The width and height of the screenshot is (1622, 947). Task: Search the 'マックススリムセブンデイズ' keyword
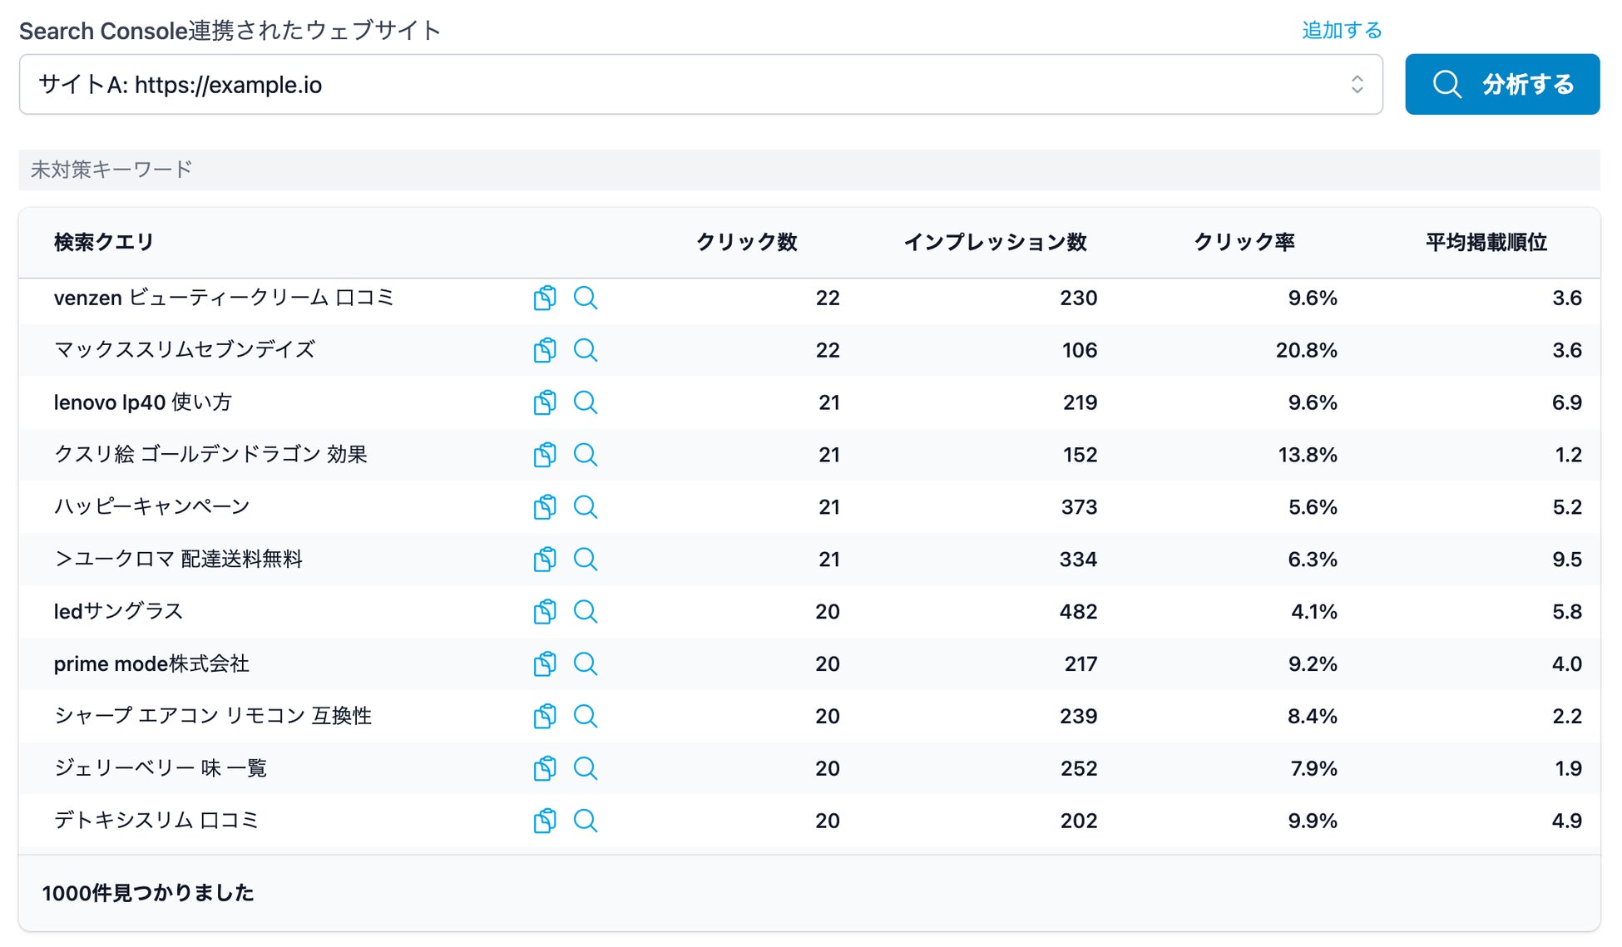[x=586, y=350]
